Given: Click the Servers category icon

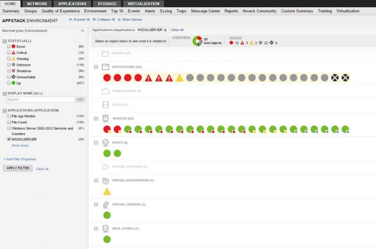Looking at the screenshot, I should [x=106, y=118].
